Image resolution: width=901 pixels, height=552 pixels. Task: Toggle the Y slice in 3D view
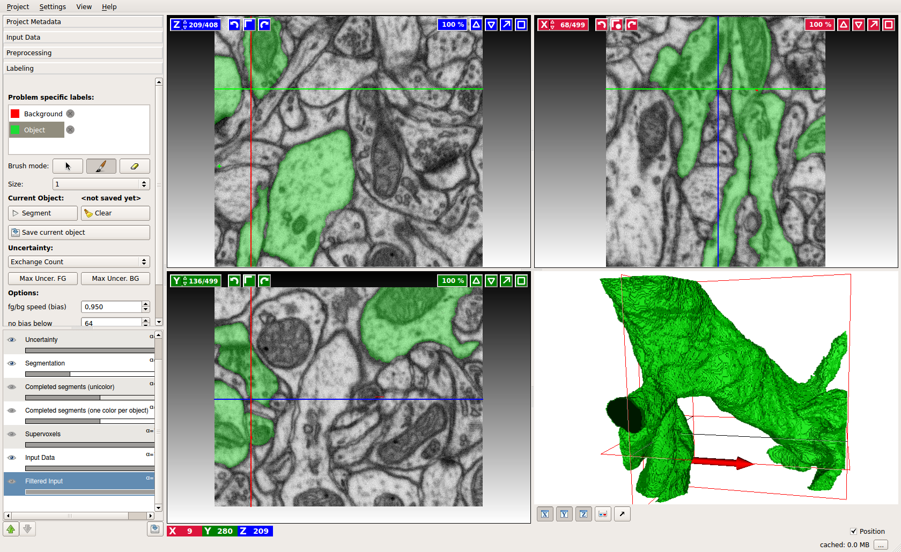click(x=564, y=514)
